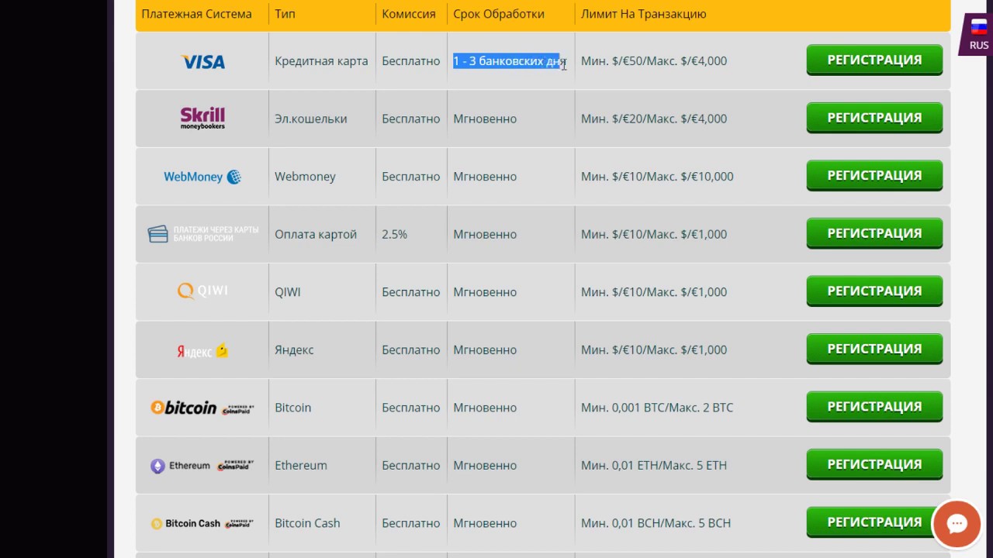The height and width of the screenshot is (558, 993).
Task: Click the Bitcoin type cell
Action: [x=292, y=408]
